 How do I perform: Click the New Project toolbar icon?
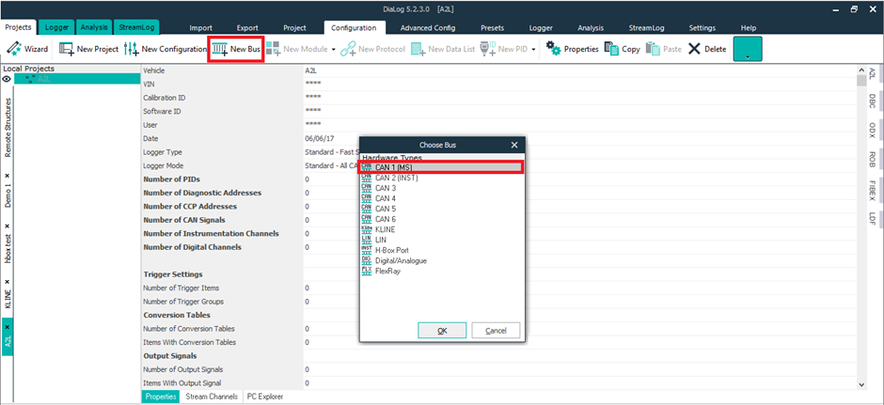88,49
